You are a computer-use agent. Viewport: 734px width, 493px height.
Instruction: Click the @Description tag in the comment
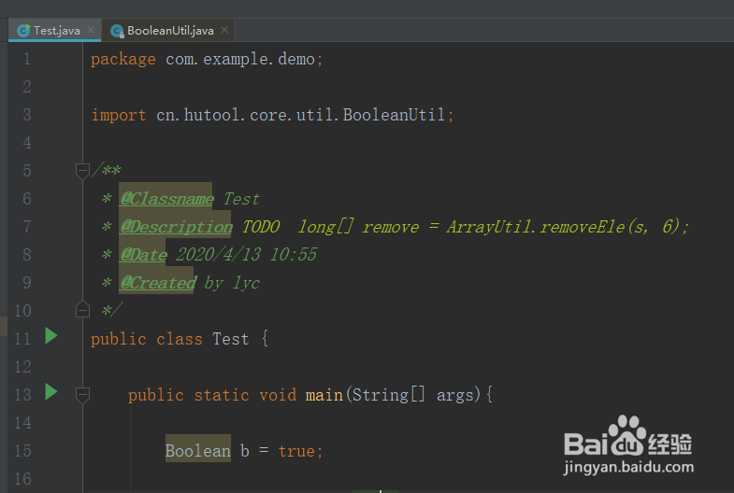pyautogui.click(x=176, y=227)
